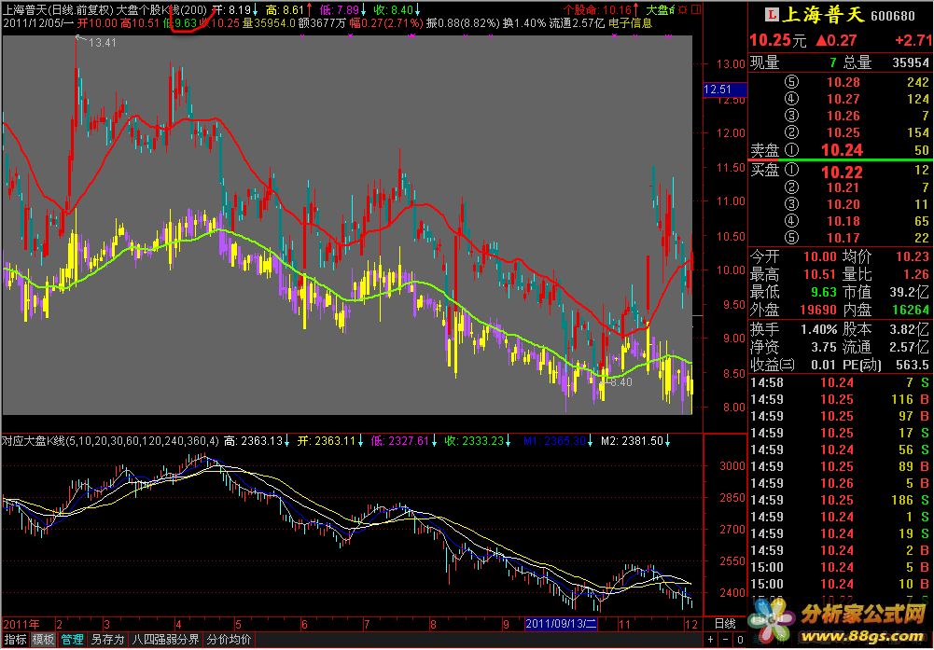The width and height of the screenshot is (934, 650).
Task: Click the 内盘 value 16264
Action: [911, 311]
